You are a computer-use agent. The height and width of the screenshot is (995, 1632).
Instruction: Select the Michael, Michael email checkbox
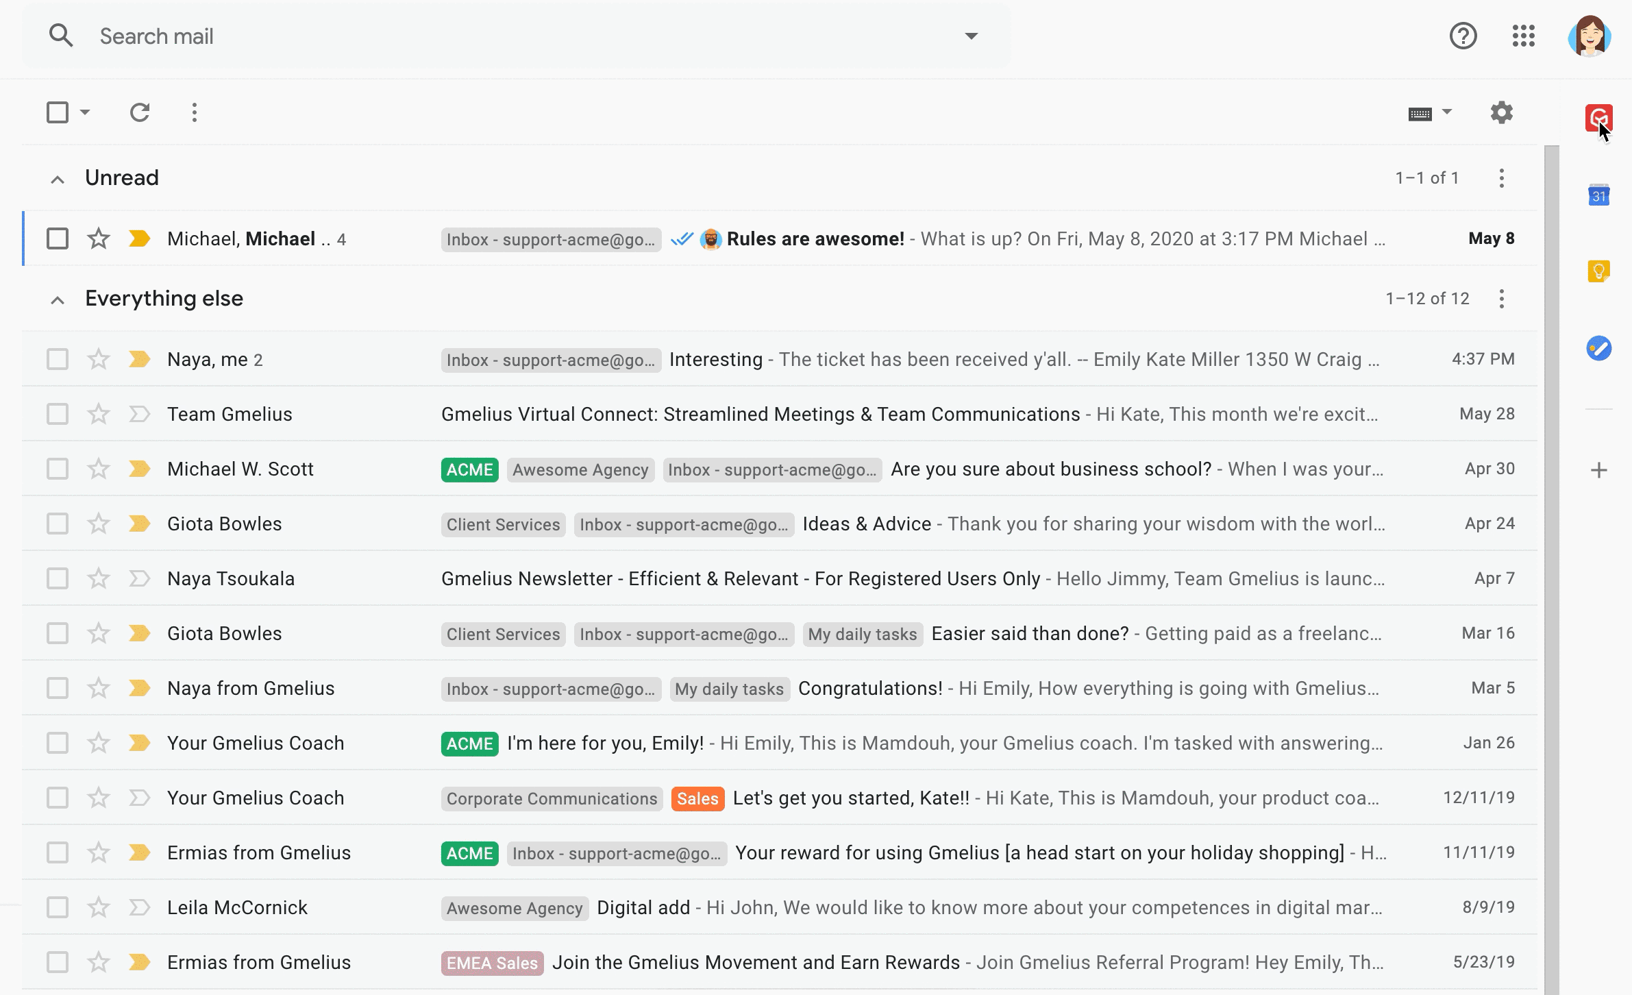click(58, 238)
